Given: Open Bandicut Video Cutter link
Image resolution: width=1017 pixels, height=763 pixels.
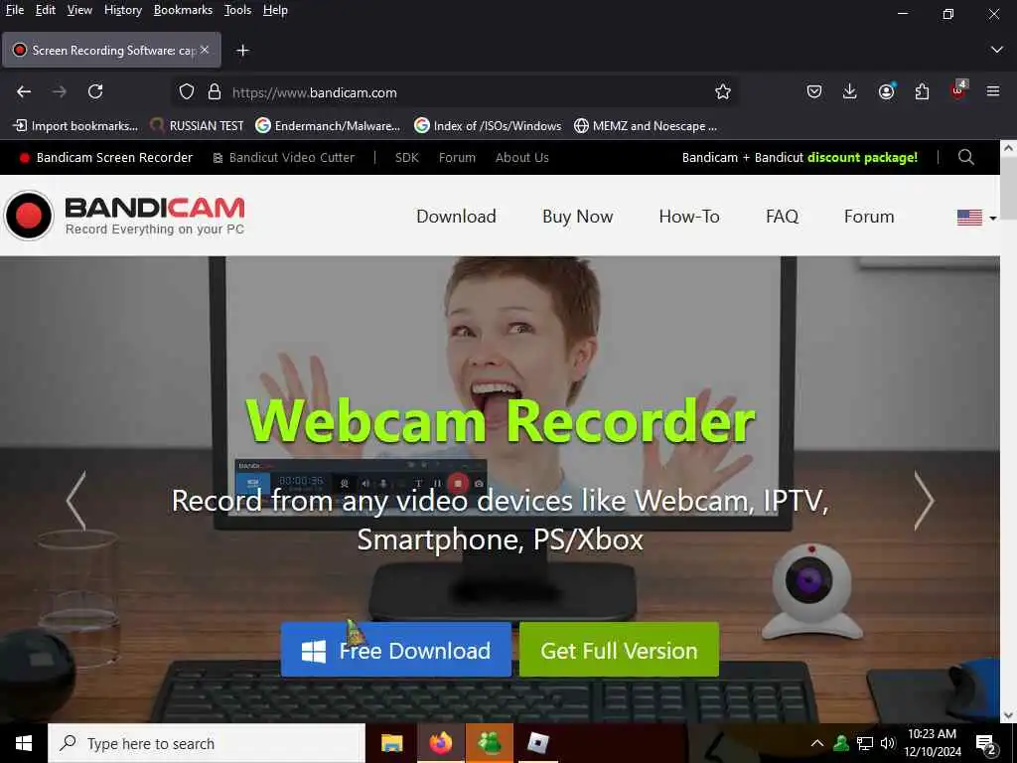Looking at the screenshot, I should [284, 158].
